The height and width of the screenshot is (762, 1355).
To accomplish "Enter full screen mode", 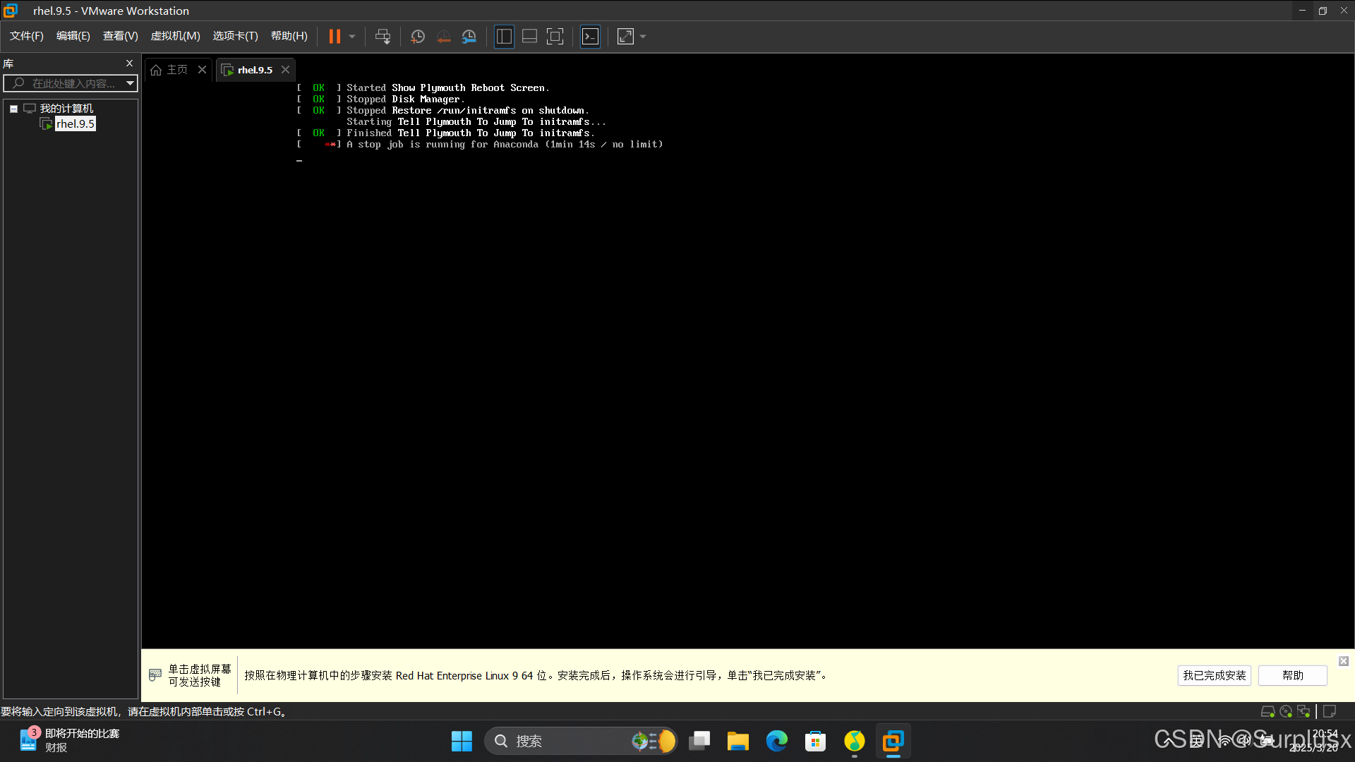I will point(555,37).
